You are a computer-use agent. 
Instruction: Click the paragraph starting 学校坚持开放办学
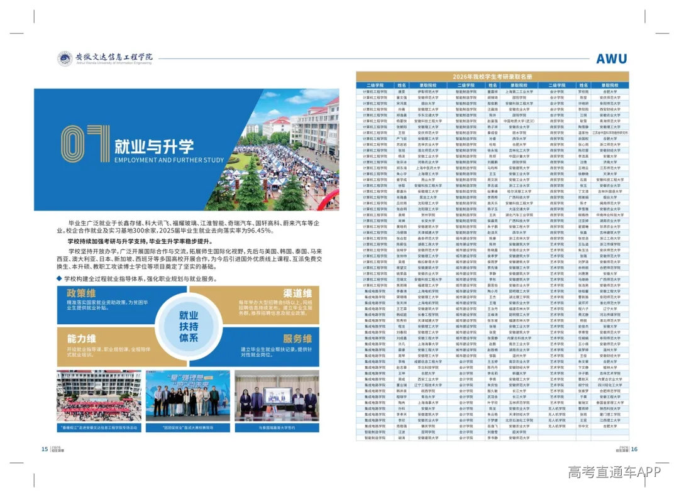coord(189,259)
